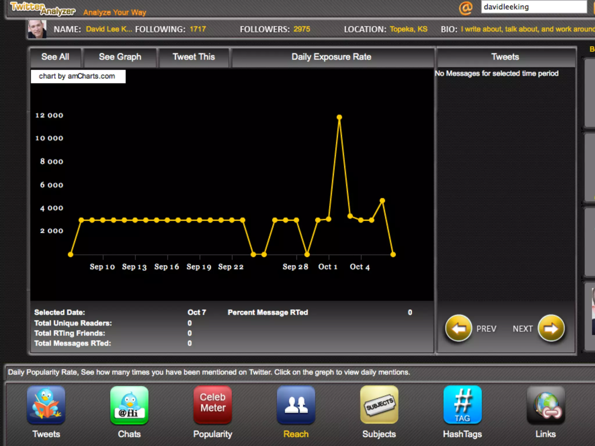Viewport: 595px width, 446px height.
Task: Select the Reach people icon
Action: [296, 405]
